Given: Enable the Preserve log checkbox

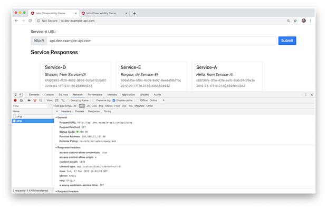Looking at the screenshot, I should (x=94, y=101).
